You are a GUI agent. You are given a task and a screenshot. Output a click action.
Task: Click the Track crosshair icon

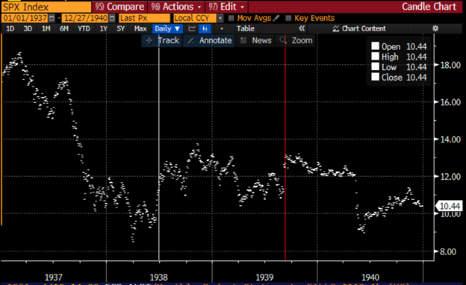click(149, 40)
